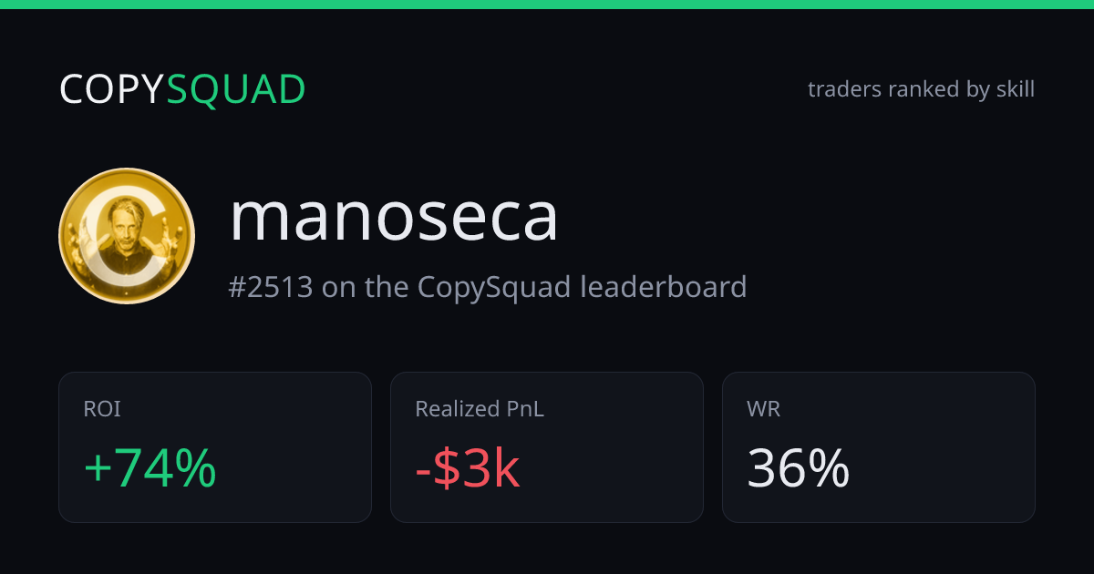Click the green top progress bar
The height and width of the screenshot is (574, 1094).
point(547,5)
